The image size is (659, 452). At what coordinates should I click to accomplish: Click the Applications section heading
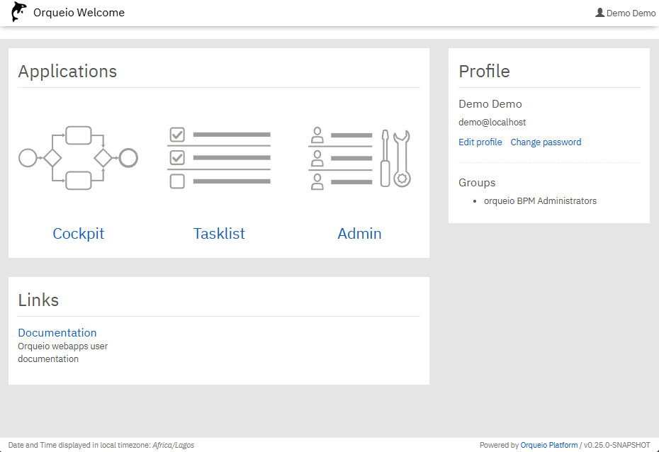[67, 72]
